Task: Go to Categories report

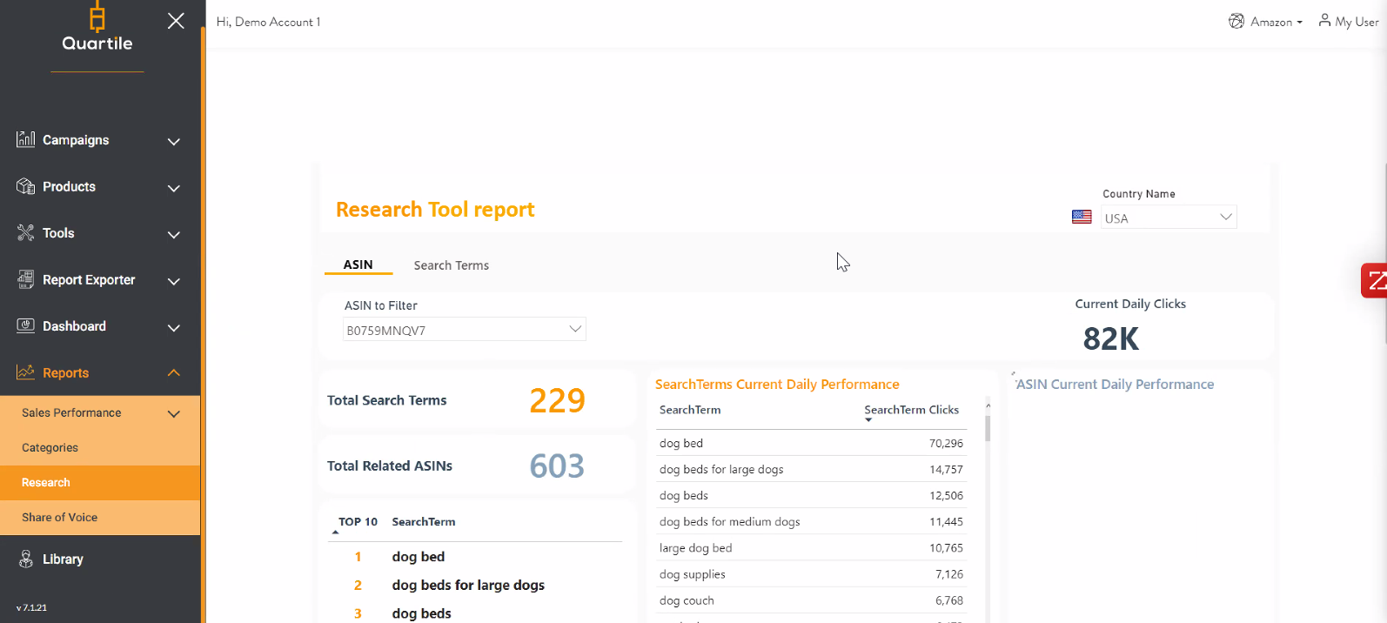Action: click(x=50, y=447)
